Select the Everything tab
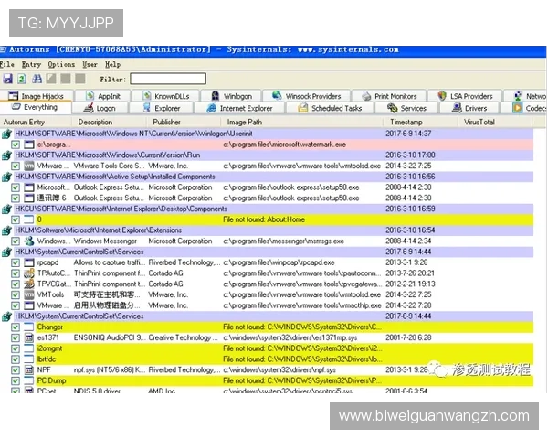This screenshot has height=439, width=548. (x=35, y=107)
